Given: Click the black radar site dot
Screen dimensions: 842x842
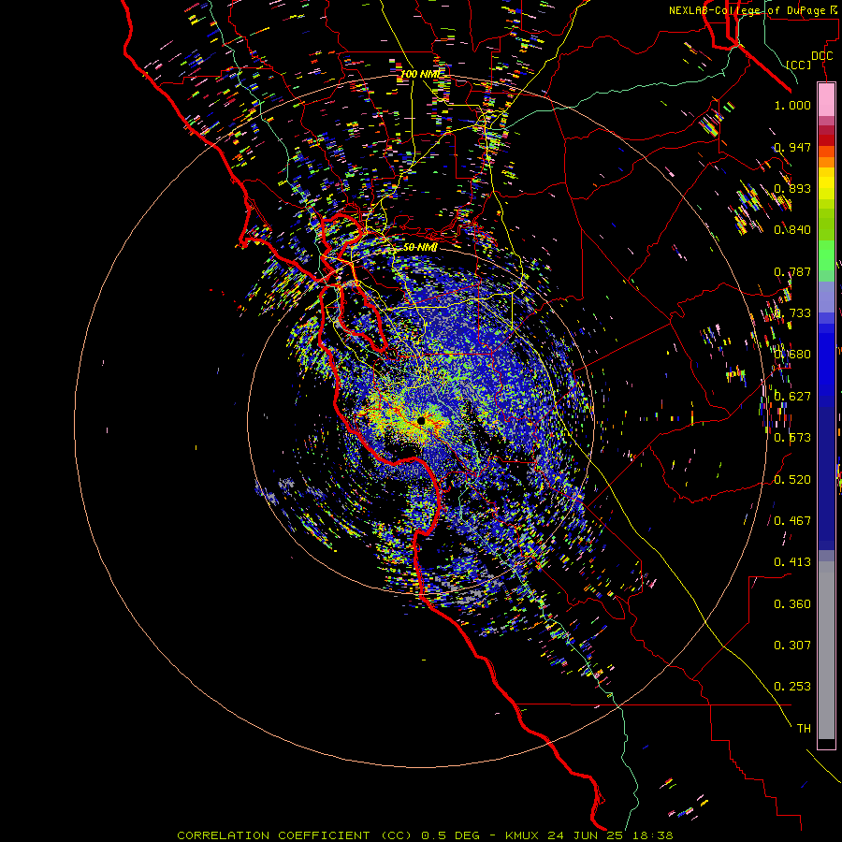Looking at the screenshot, I should coord(421,420).
